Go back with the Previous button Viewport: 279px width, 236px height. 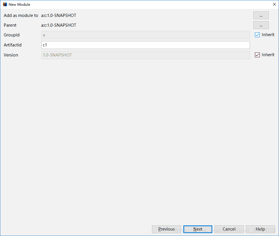(x=166, y=229)
